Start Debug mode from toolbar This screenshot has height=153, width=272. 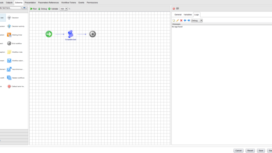[x=42, y=8]
